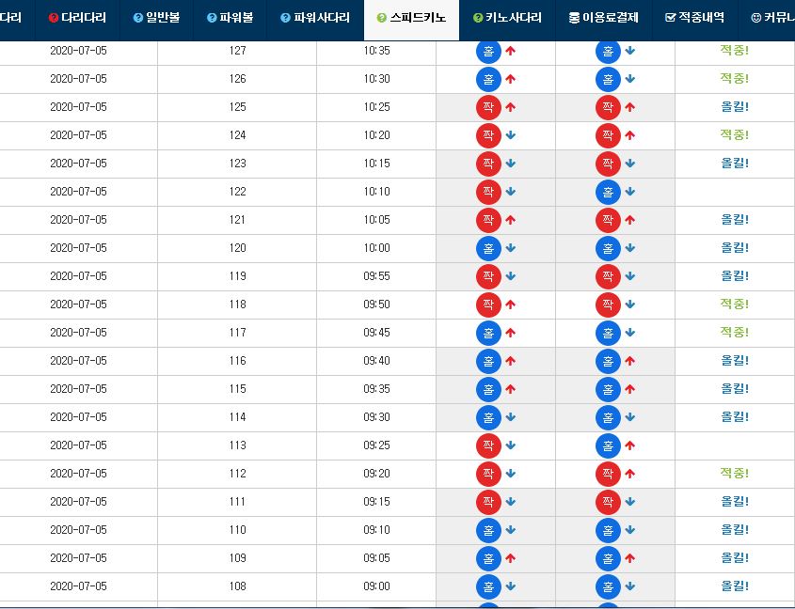Click the time 10:20 cell

[x=376, y=135]
